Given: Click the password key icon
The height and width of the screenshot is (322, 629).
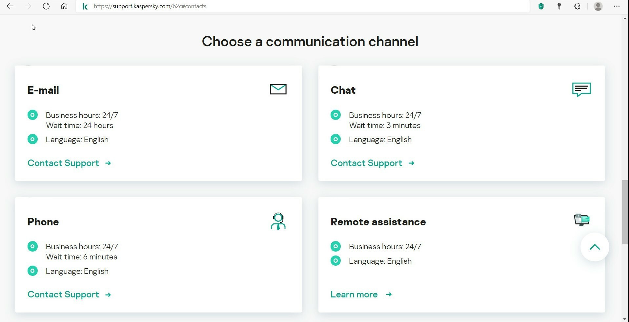Looking at the screenshot, I should (559, 6).
